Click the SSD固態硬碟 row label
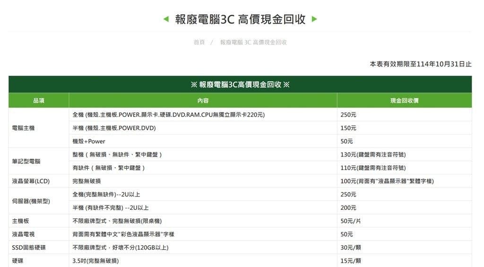The height and width of the screenshot is (267, 484). 29,248
